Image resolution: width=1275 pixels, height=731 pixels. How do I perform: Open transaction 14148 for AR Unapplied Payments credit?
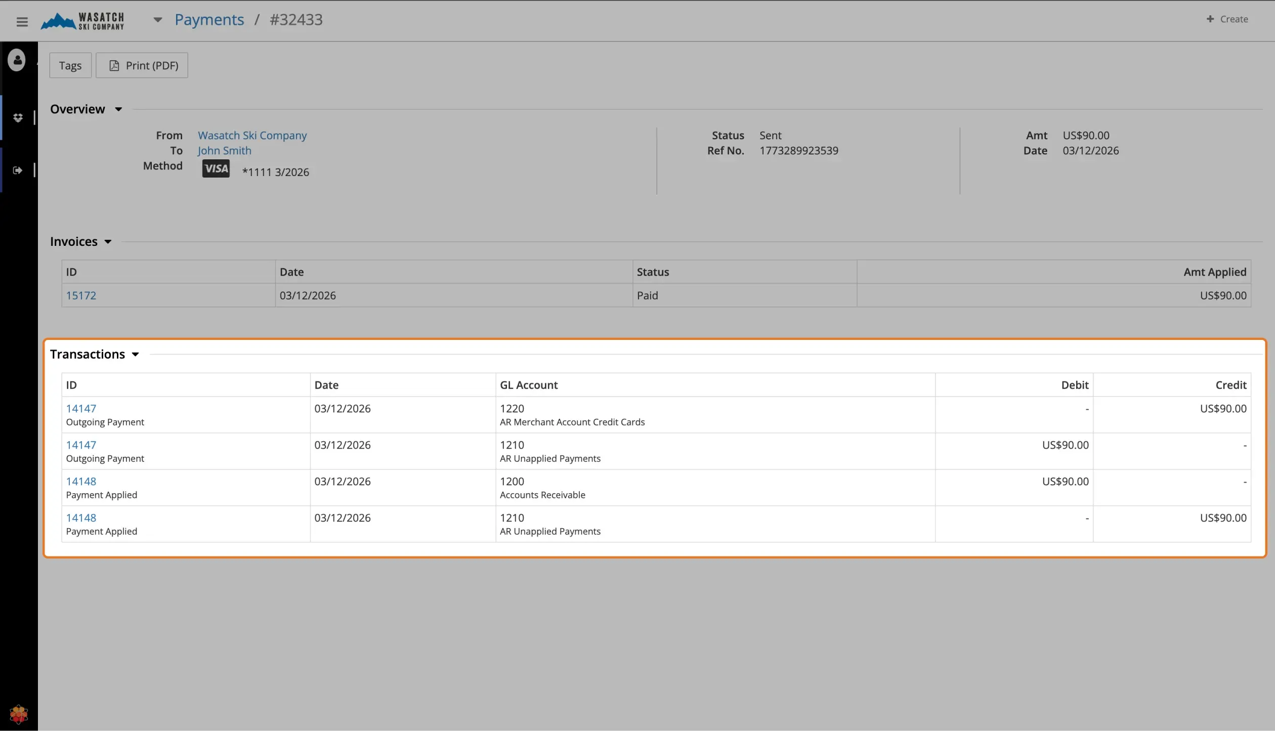[x=81, y=518]
